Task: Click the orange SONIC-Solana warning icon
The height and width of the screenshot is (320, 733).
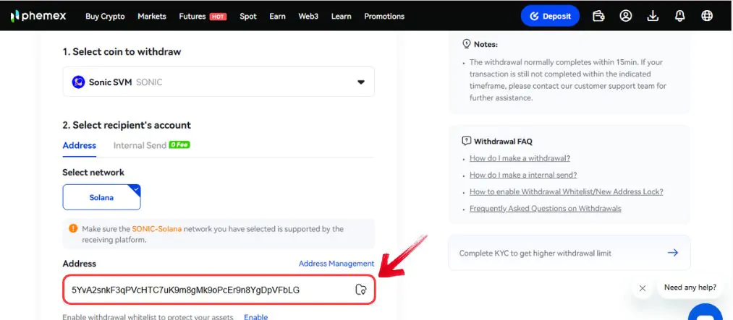Action: tap(73, 228)
